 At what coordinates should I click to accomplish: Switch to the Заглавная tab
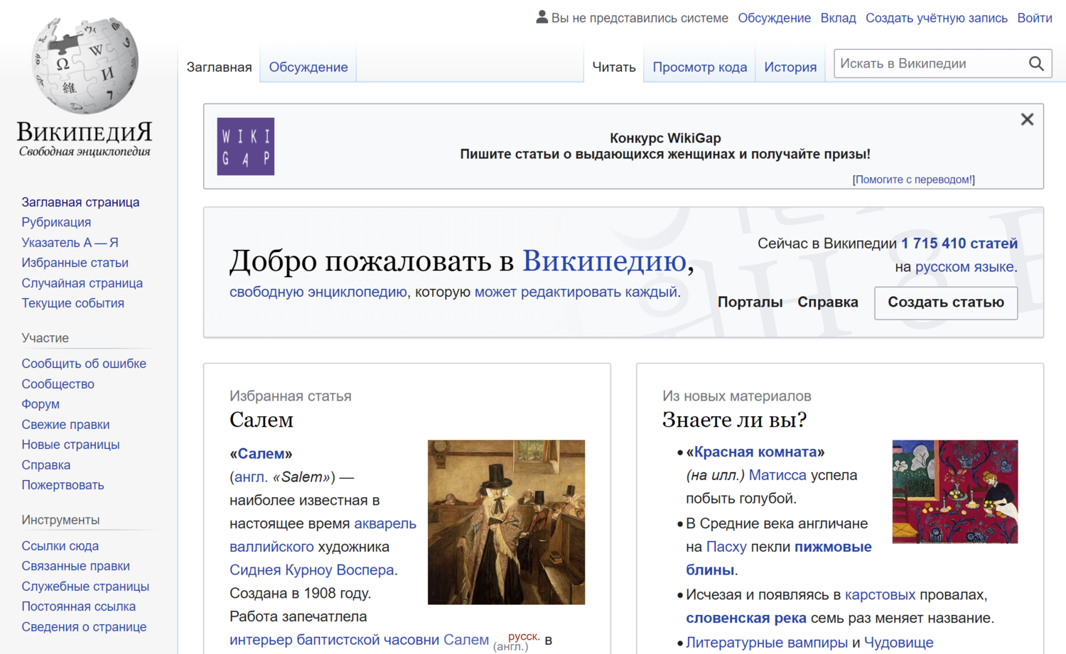coord(219,67)
